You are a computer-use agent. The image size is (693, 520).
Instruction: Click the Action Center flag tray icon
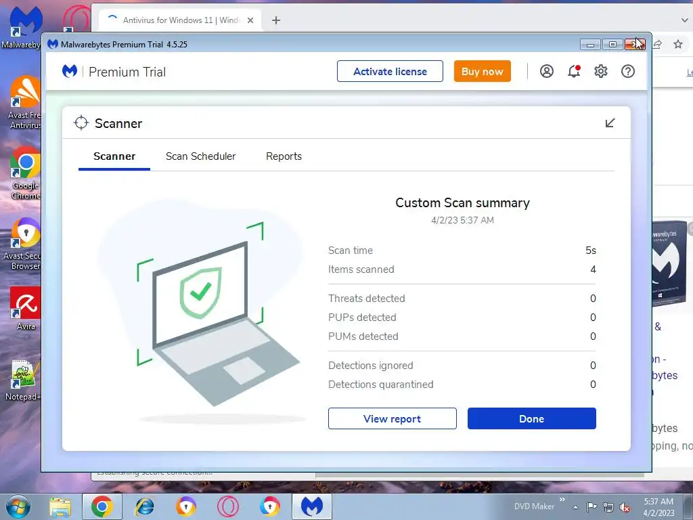591,507
